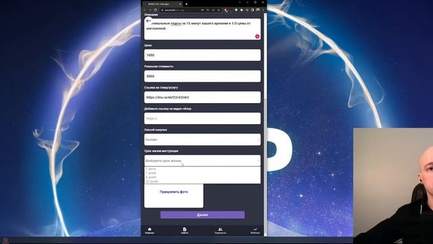Open the browser three-dot menu

click(x=263, y=10)
